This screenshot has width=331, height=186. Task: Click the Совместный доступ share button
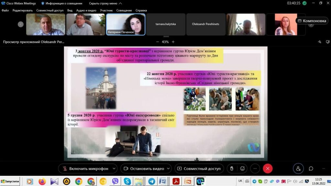pos(199,169)
